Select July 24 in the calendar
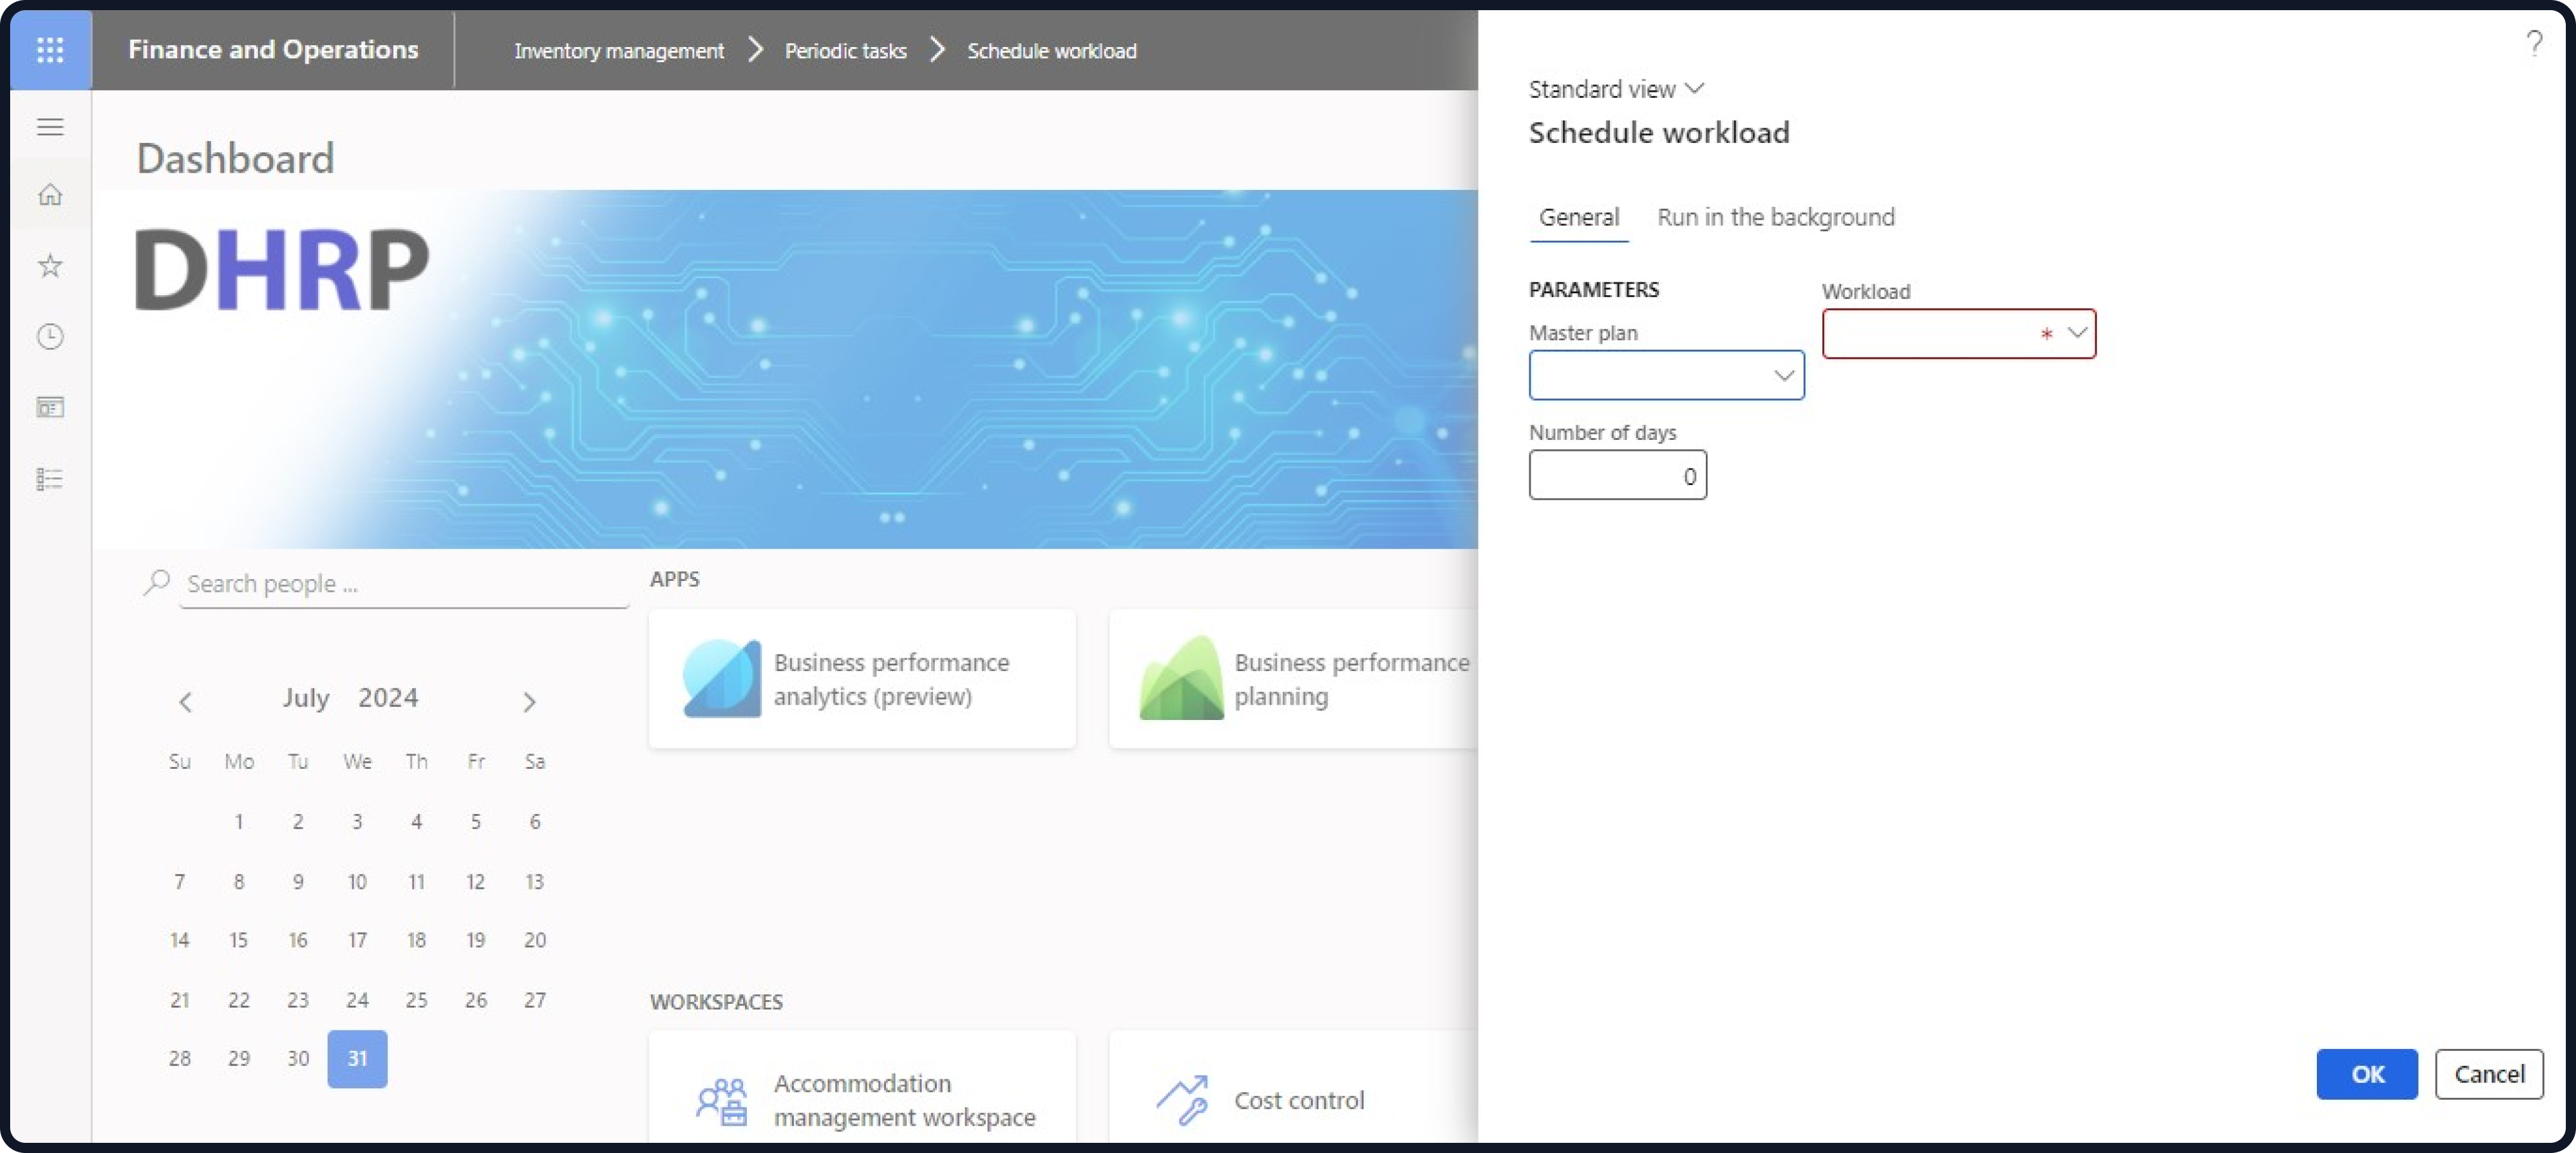This screenshot has width=2576, height=1153. tap(357, 1000)
